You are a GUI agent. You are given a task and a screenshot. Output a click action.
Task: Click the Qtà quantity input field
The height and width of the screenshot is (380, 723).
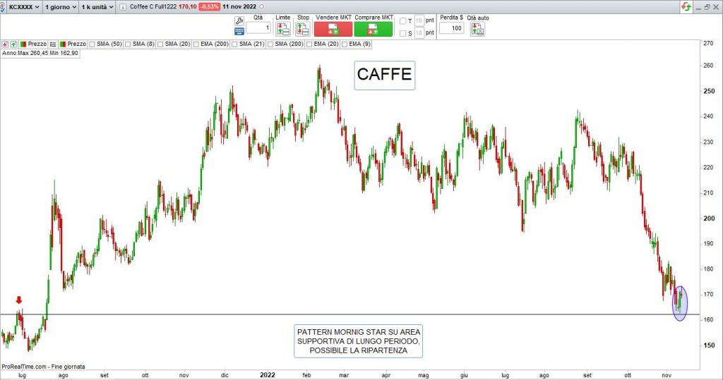click(x=258, y=28)
